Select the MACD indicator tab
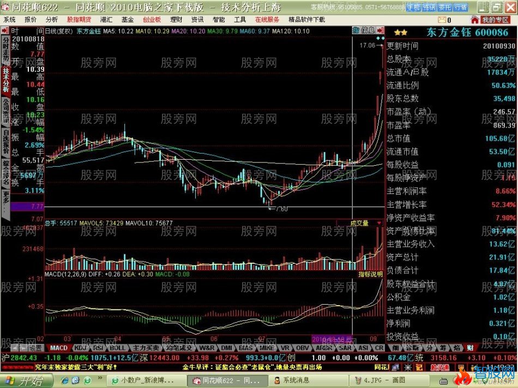This screenshot has width=518, height=388. pyautogui.click(x=58, y=348)
